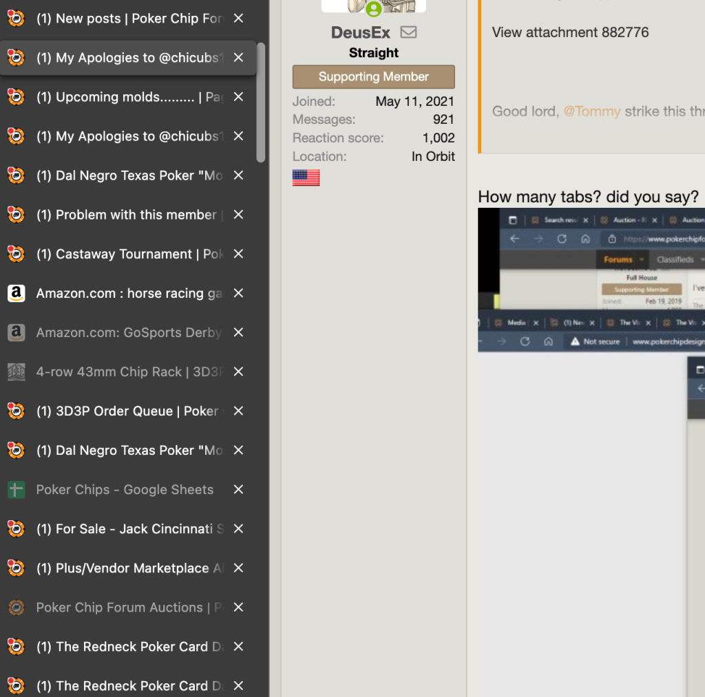This screenshot has width=705, height=697.
Task: Select the Castaway Tournament tab
Action: (x=128, y=254)
